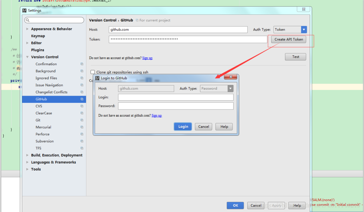The width and height of the screenshot is (364, 212).
Task: Click Version Control breadcrumb heading
Action: (x=102, y=20)
